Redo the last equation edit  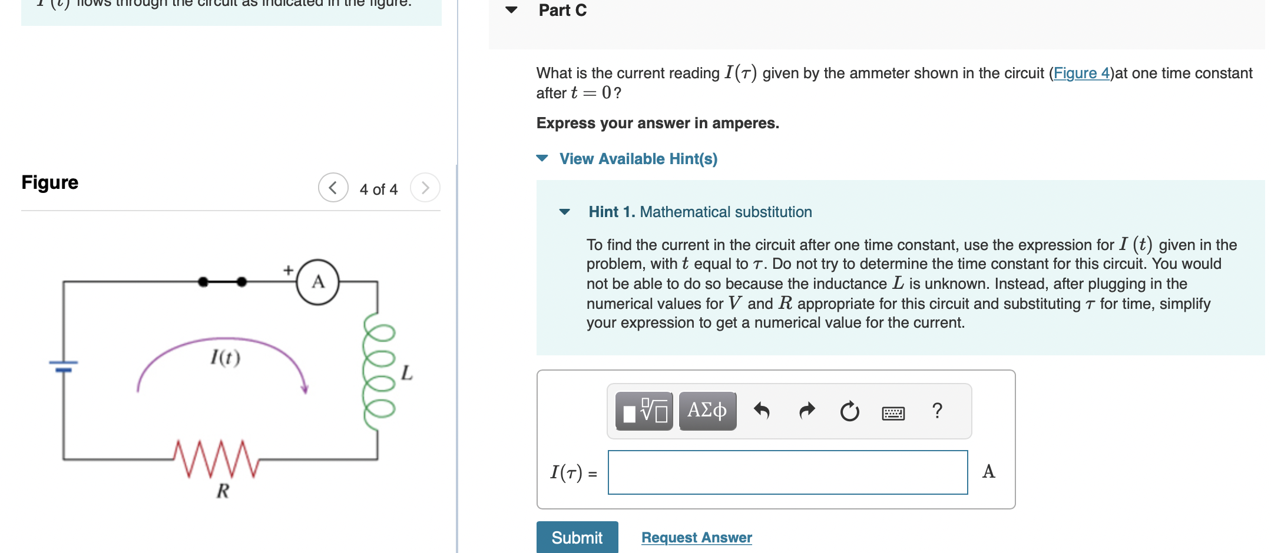(806, 411)
